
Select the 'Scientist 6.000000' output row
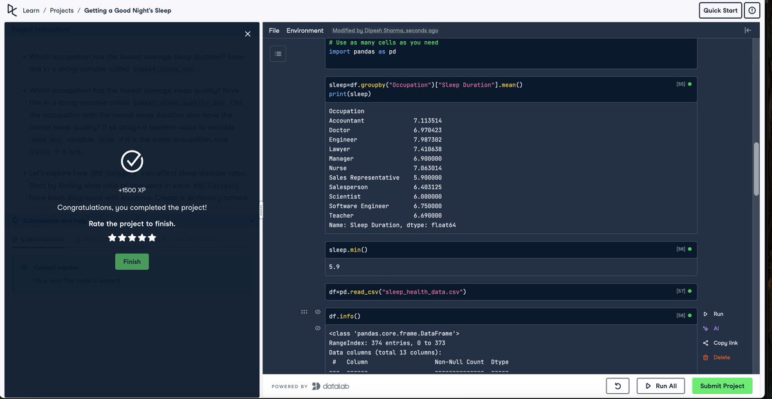pos(387,196)
